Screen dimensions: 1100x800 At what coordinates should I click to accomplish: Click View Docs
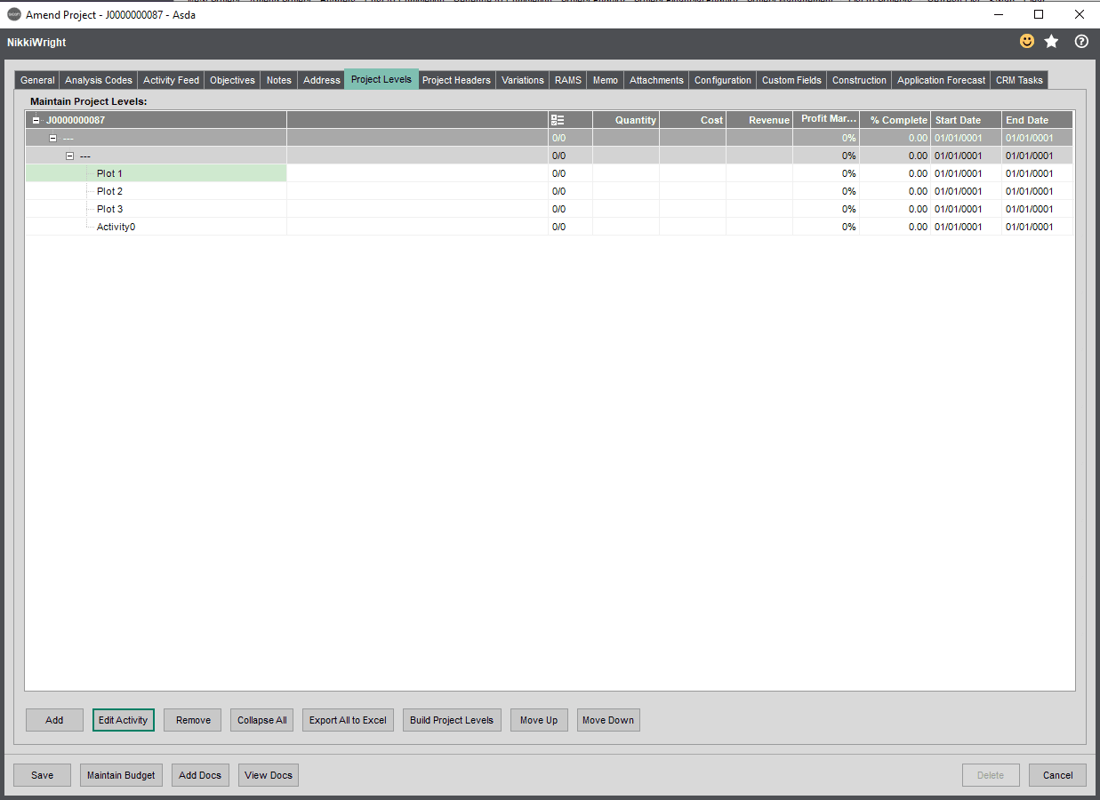point(269,775)
